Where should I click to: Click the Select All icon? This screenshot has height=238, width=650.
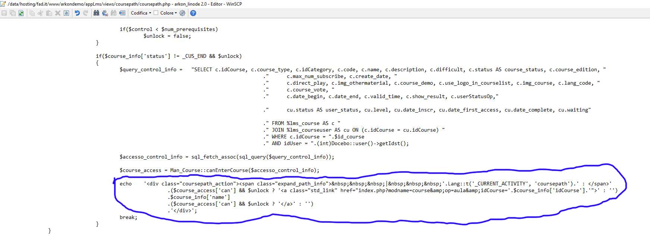tap(66, 13)
